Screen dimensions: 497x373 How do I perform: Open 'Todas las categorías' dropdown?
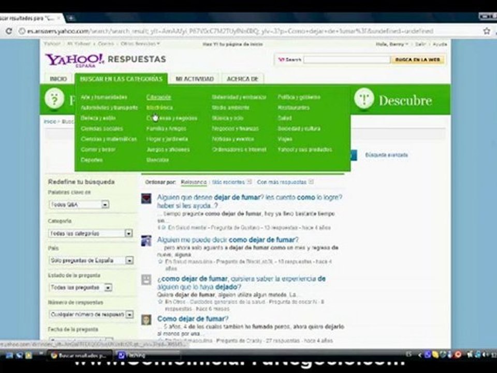(91, 234)
